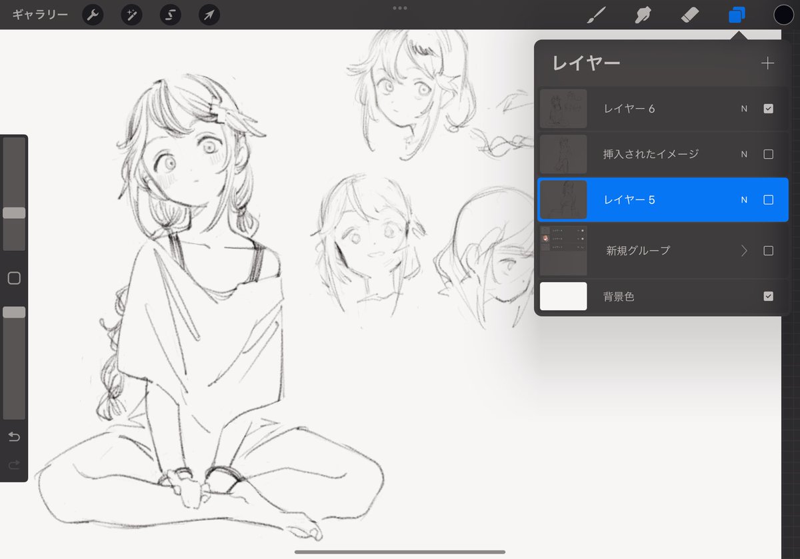Open the black color picker circle
800x559 pixels.
[x=784, y=15]
